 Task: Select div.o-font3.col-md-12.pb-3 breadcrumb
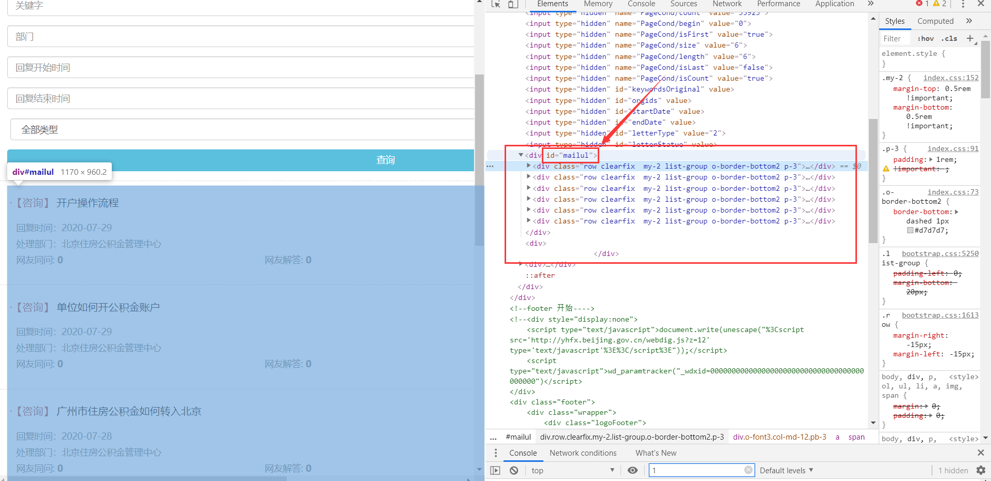[x=779, y=437]
